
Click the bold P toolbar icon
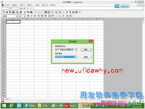click(x=67, y=12)
